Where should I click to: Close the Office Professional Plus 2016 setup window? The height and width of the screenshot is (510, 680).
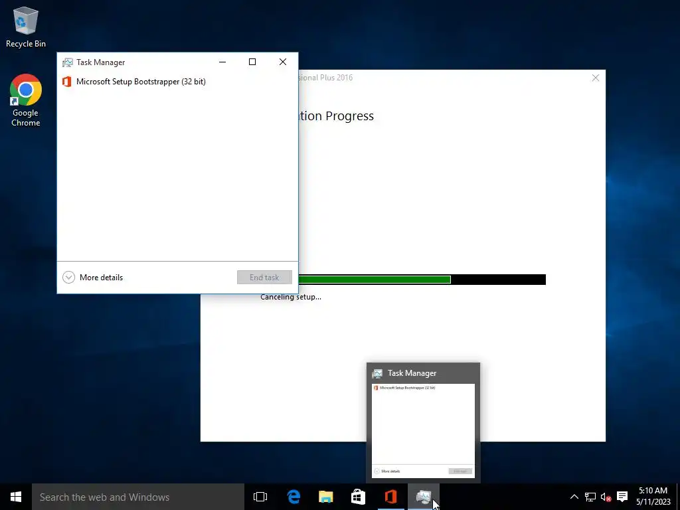coord(596,78)
